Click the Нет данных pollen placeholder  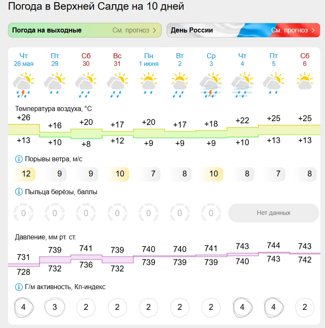pyautogui.click(x=274, y=213)
